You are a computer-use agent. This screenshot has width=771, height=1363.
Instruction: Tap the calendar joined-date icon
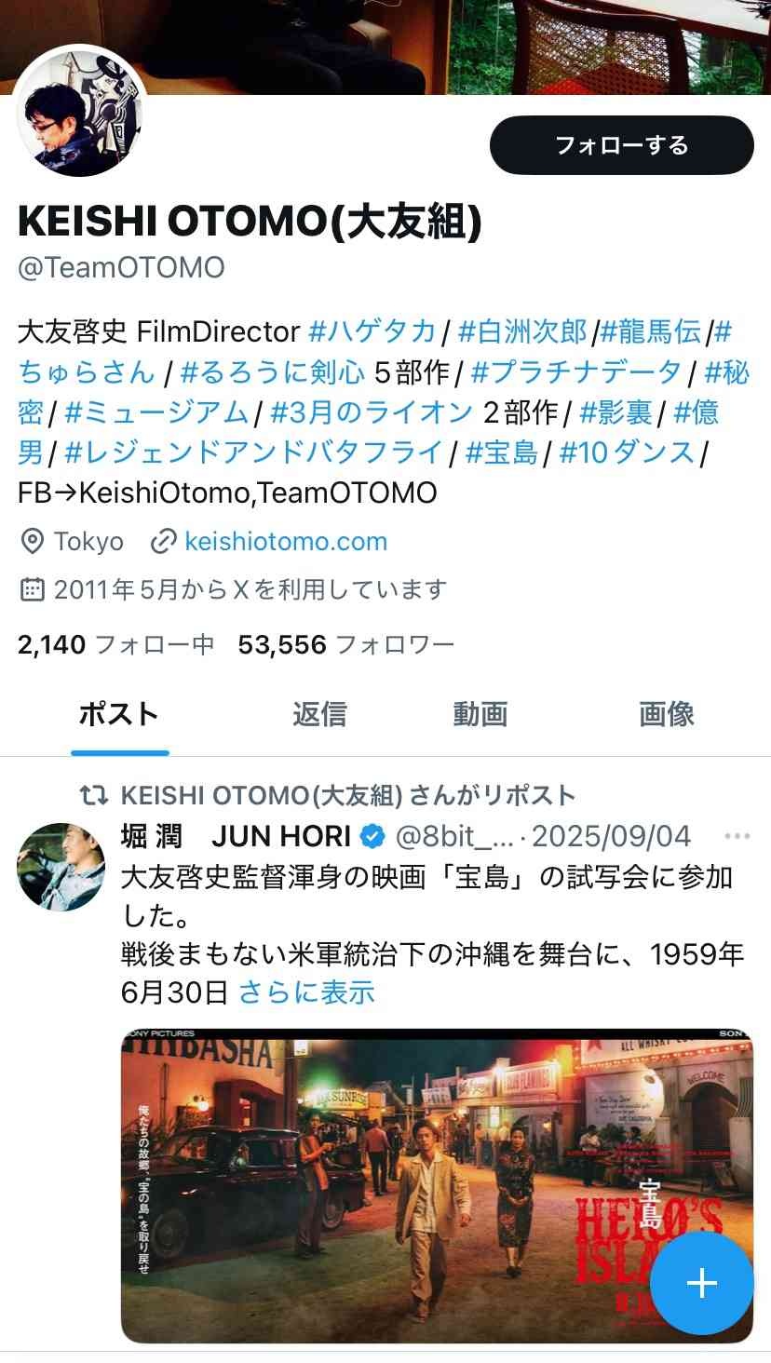pyautogui.click(x=33, y=589)
